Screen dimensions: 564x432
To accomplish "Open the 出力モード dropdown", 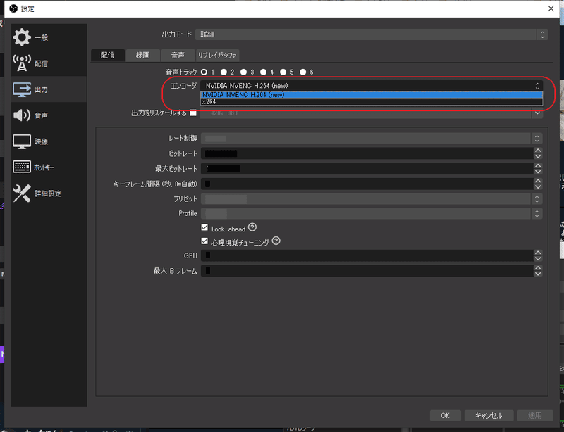I will coord(372,34).
